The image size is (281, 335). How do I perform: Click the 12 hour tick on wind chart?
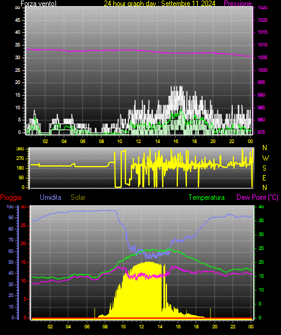coord(138,141)
